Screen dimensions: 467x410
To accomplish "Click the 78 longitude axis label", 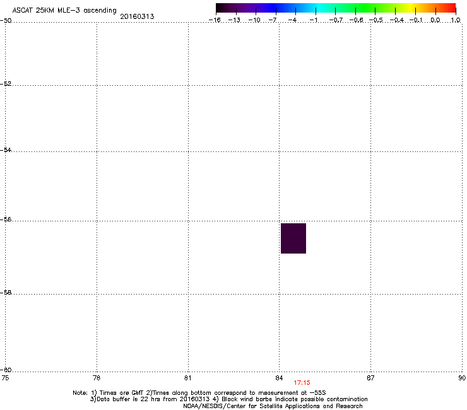I will pyautogui.click(x=97, y=378).
